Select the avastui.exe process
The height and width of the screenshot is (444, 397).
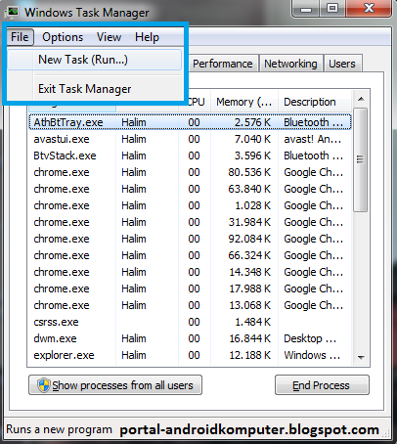tap(190, 139)
